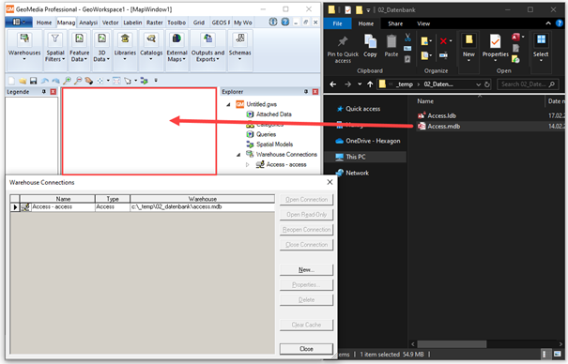Close the Legende panel

(x=54, y=92)
